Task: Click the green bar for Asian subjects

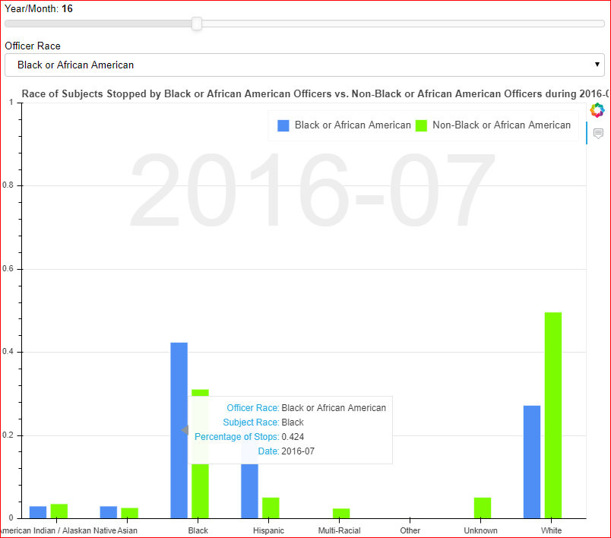Action: pyautogui.click(x=129, y=513)
